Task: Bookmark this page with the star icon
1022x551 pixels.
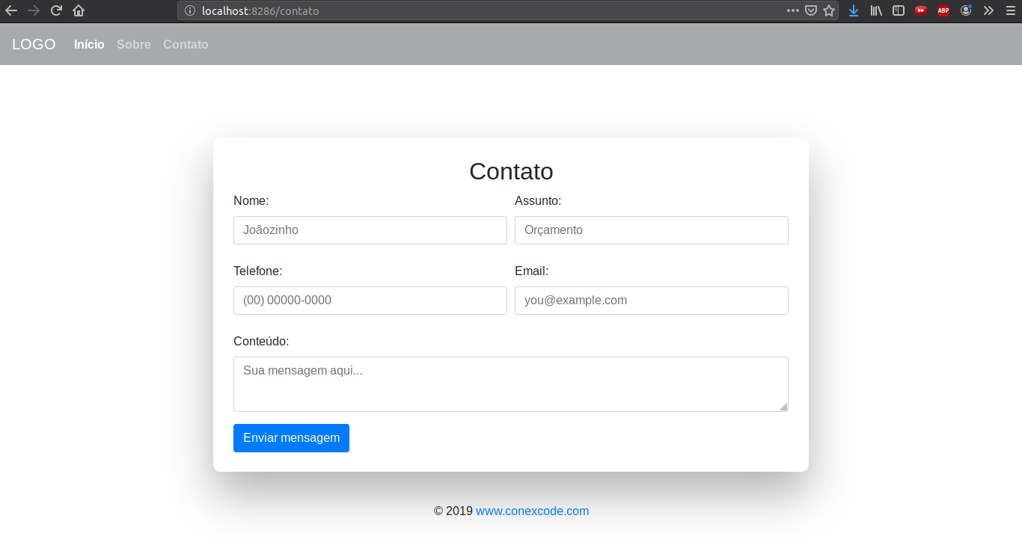Action: pyautogui.click(x=829, y=10)
